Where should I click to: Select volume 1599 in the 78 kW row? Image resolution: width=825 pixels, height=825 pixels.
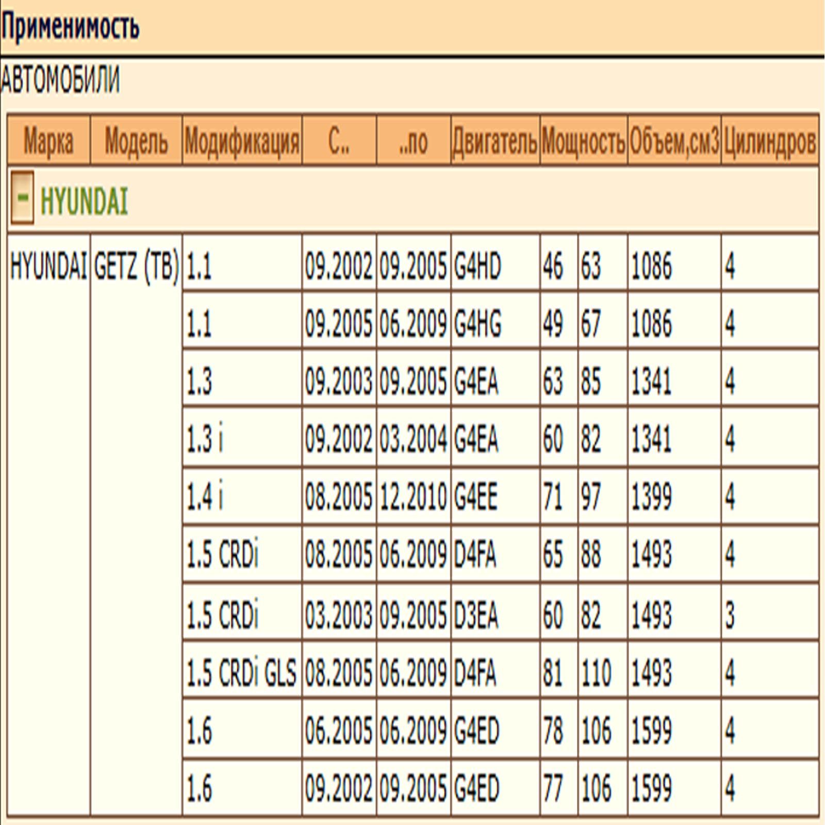[x=674, y=729]
